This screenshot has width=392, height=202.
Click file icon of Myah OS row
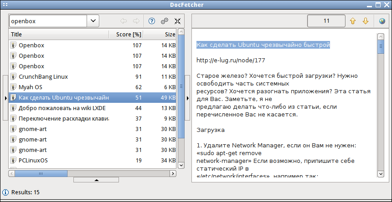(13, 87)
